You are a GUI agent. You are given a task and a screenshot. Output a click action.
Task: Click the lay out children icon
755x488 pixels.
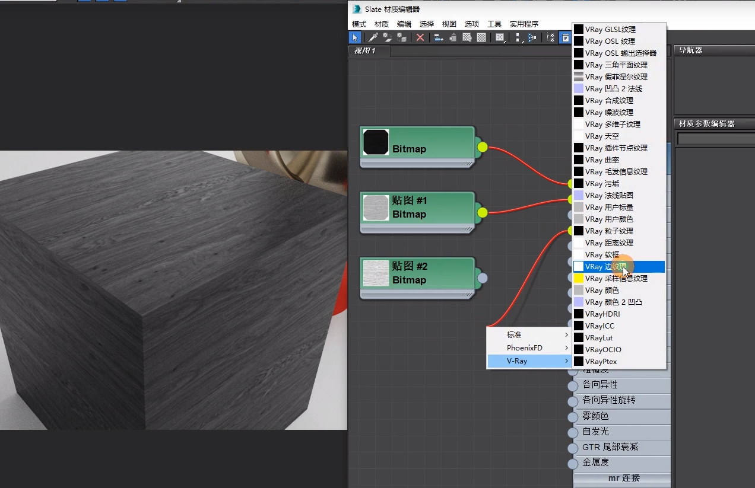(x=532, y=37)
